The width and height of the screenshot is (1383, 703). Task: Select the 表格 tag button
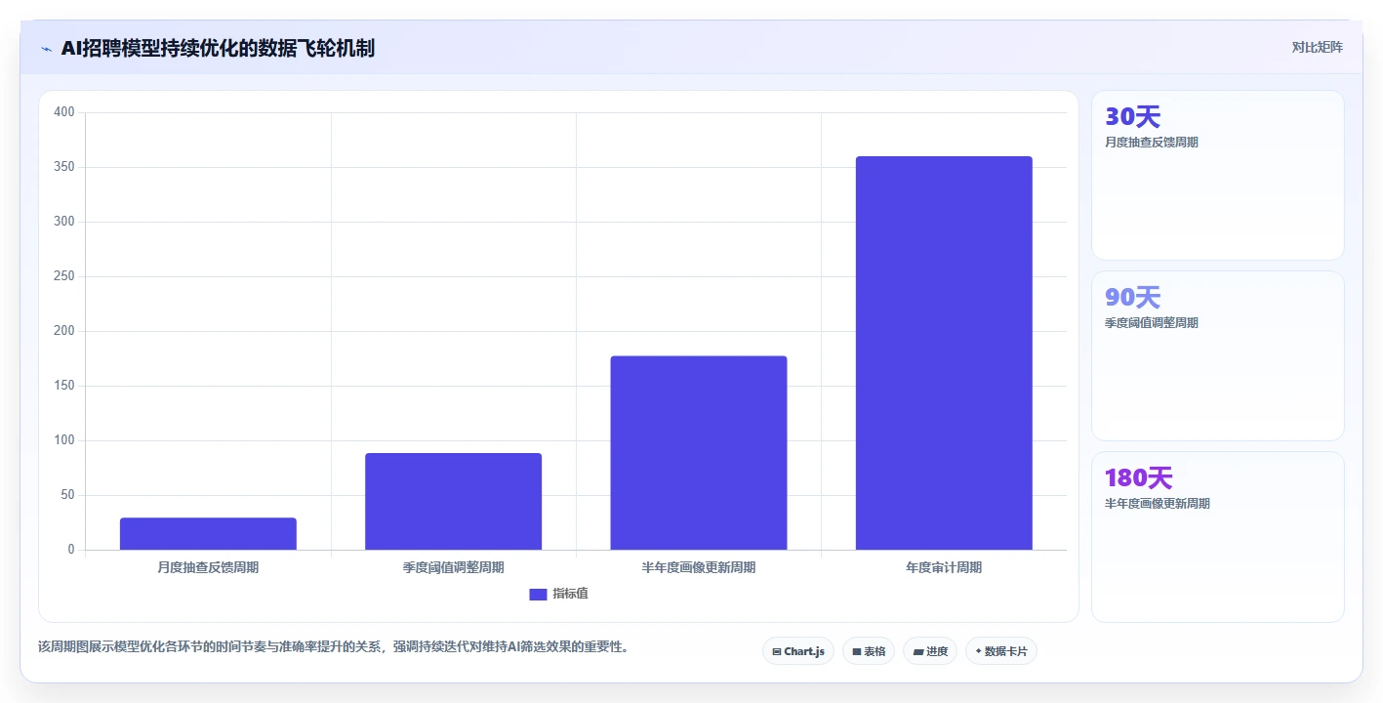868,651
